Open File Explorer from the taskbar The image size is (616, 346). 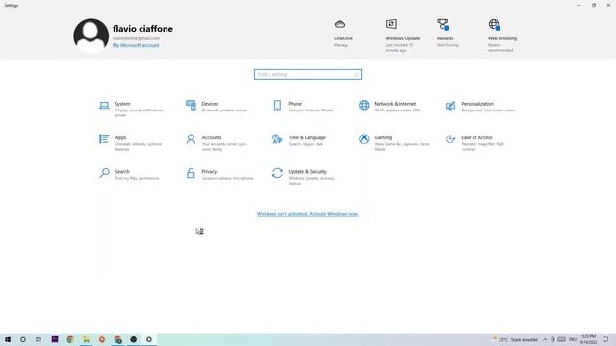coord(86,339)
